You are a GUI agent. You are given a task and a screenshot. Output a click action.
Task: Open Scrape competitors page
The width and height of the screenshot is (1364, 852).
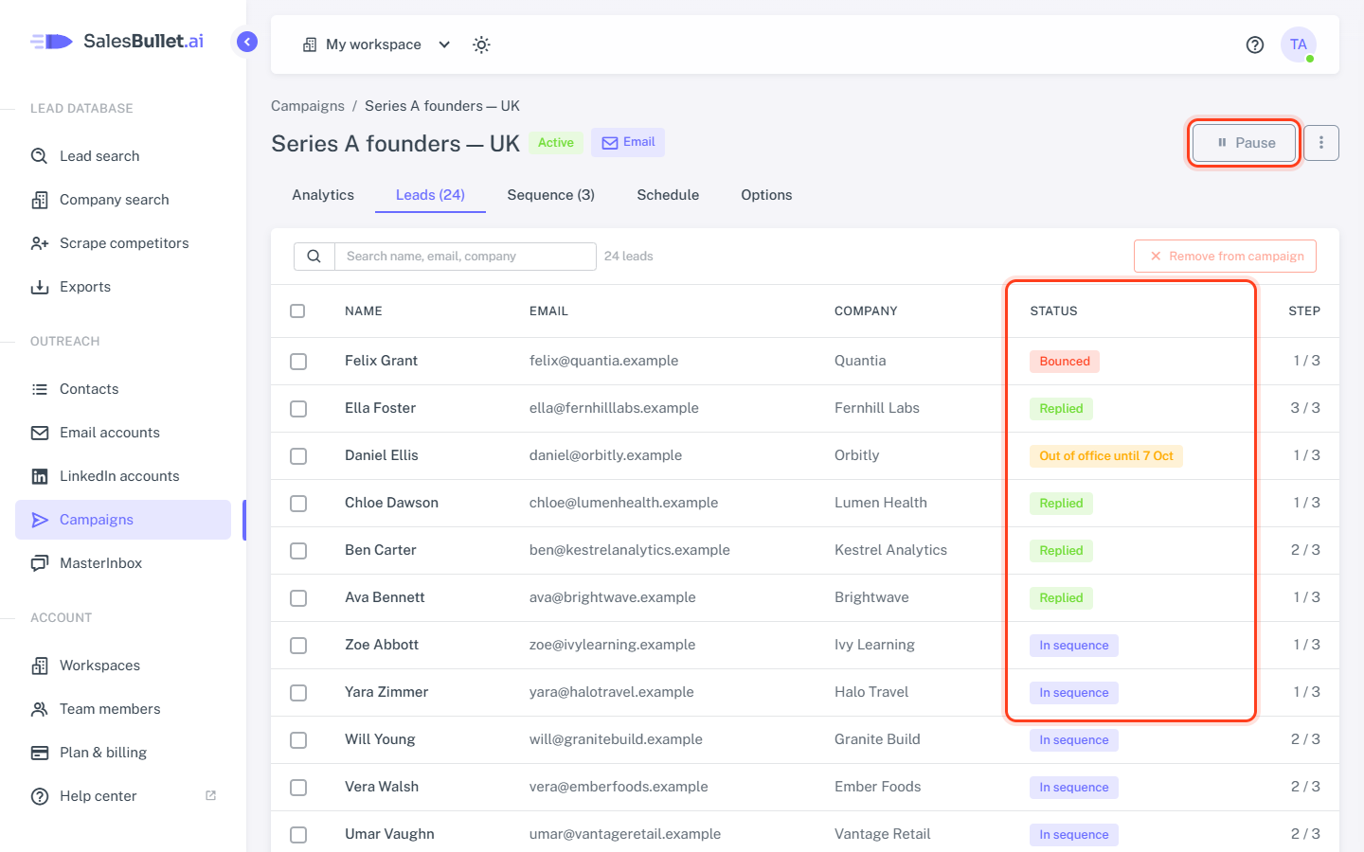point(123,243)
